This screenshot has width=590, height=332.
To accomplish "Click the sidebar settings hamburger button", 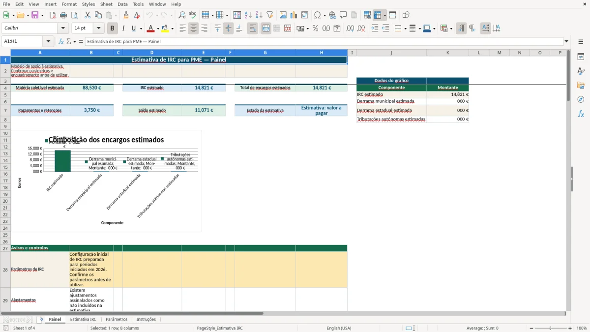I will (x=581, y=42).
